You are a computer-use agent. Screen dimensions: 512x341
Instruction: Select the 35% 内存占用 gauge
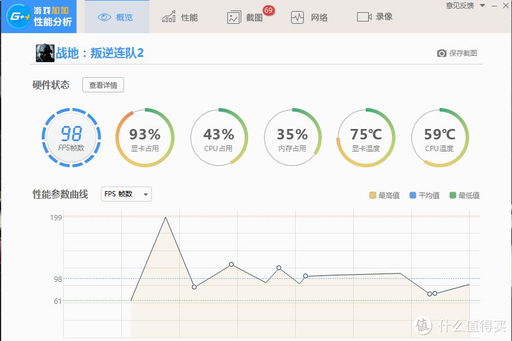pos(293,138)
